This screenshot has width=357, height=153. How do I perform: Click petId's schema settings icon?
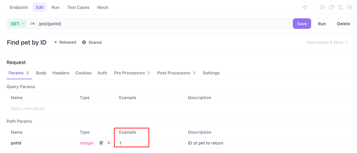point(101,143)
